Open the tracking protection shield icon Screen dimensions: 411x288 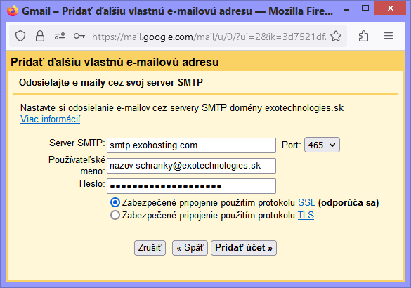(x=20, y=36)
